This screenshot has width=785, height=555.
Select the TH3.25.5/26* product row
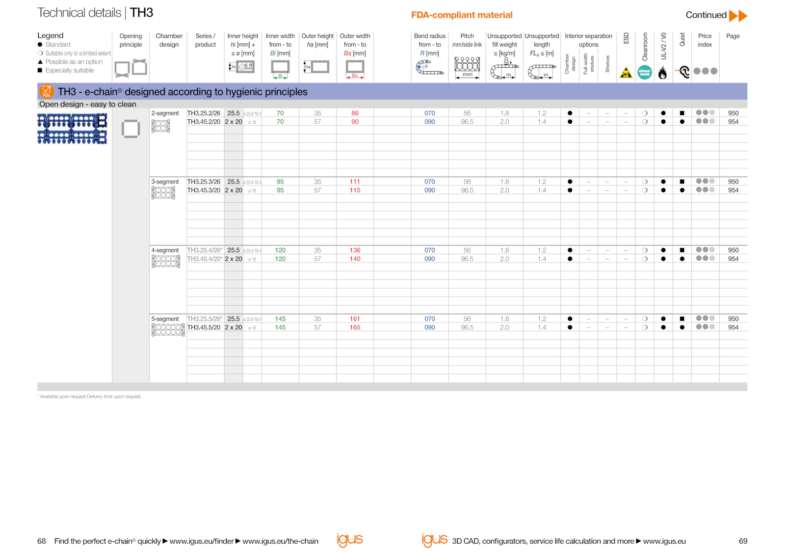467,319
